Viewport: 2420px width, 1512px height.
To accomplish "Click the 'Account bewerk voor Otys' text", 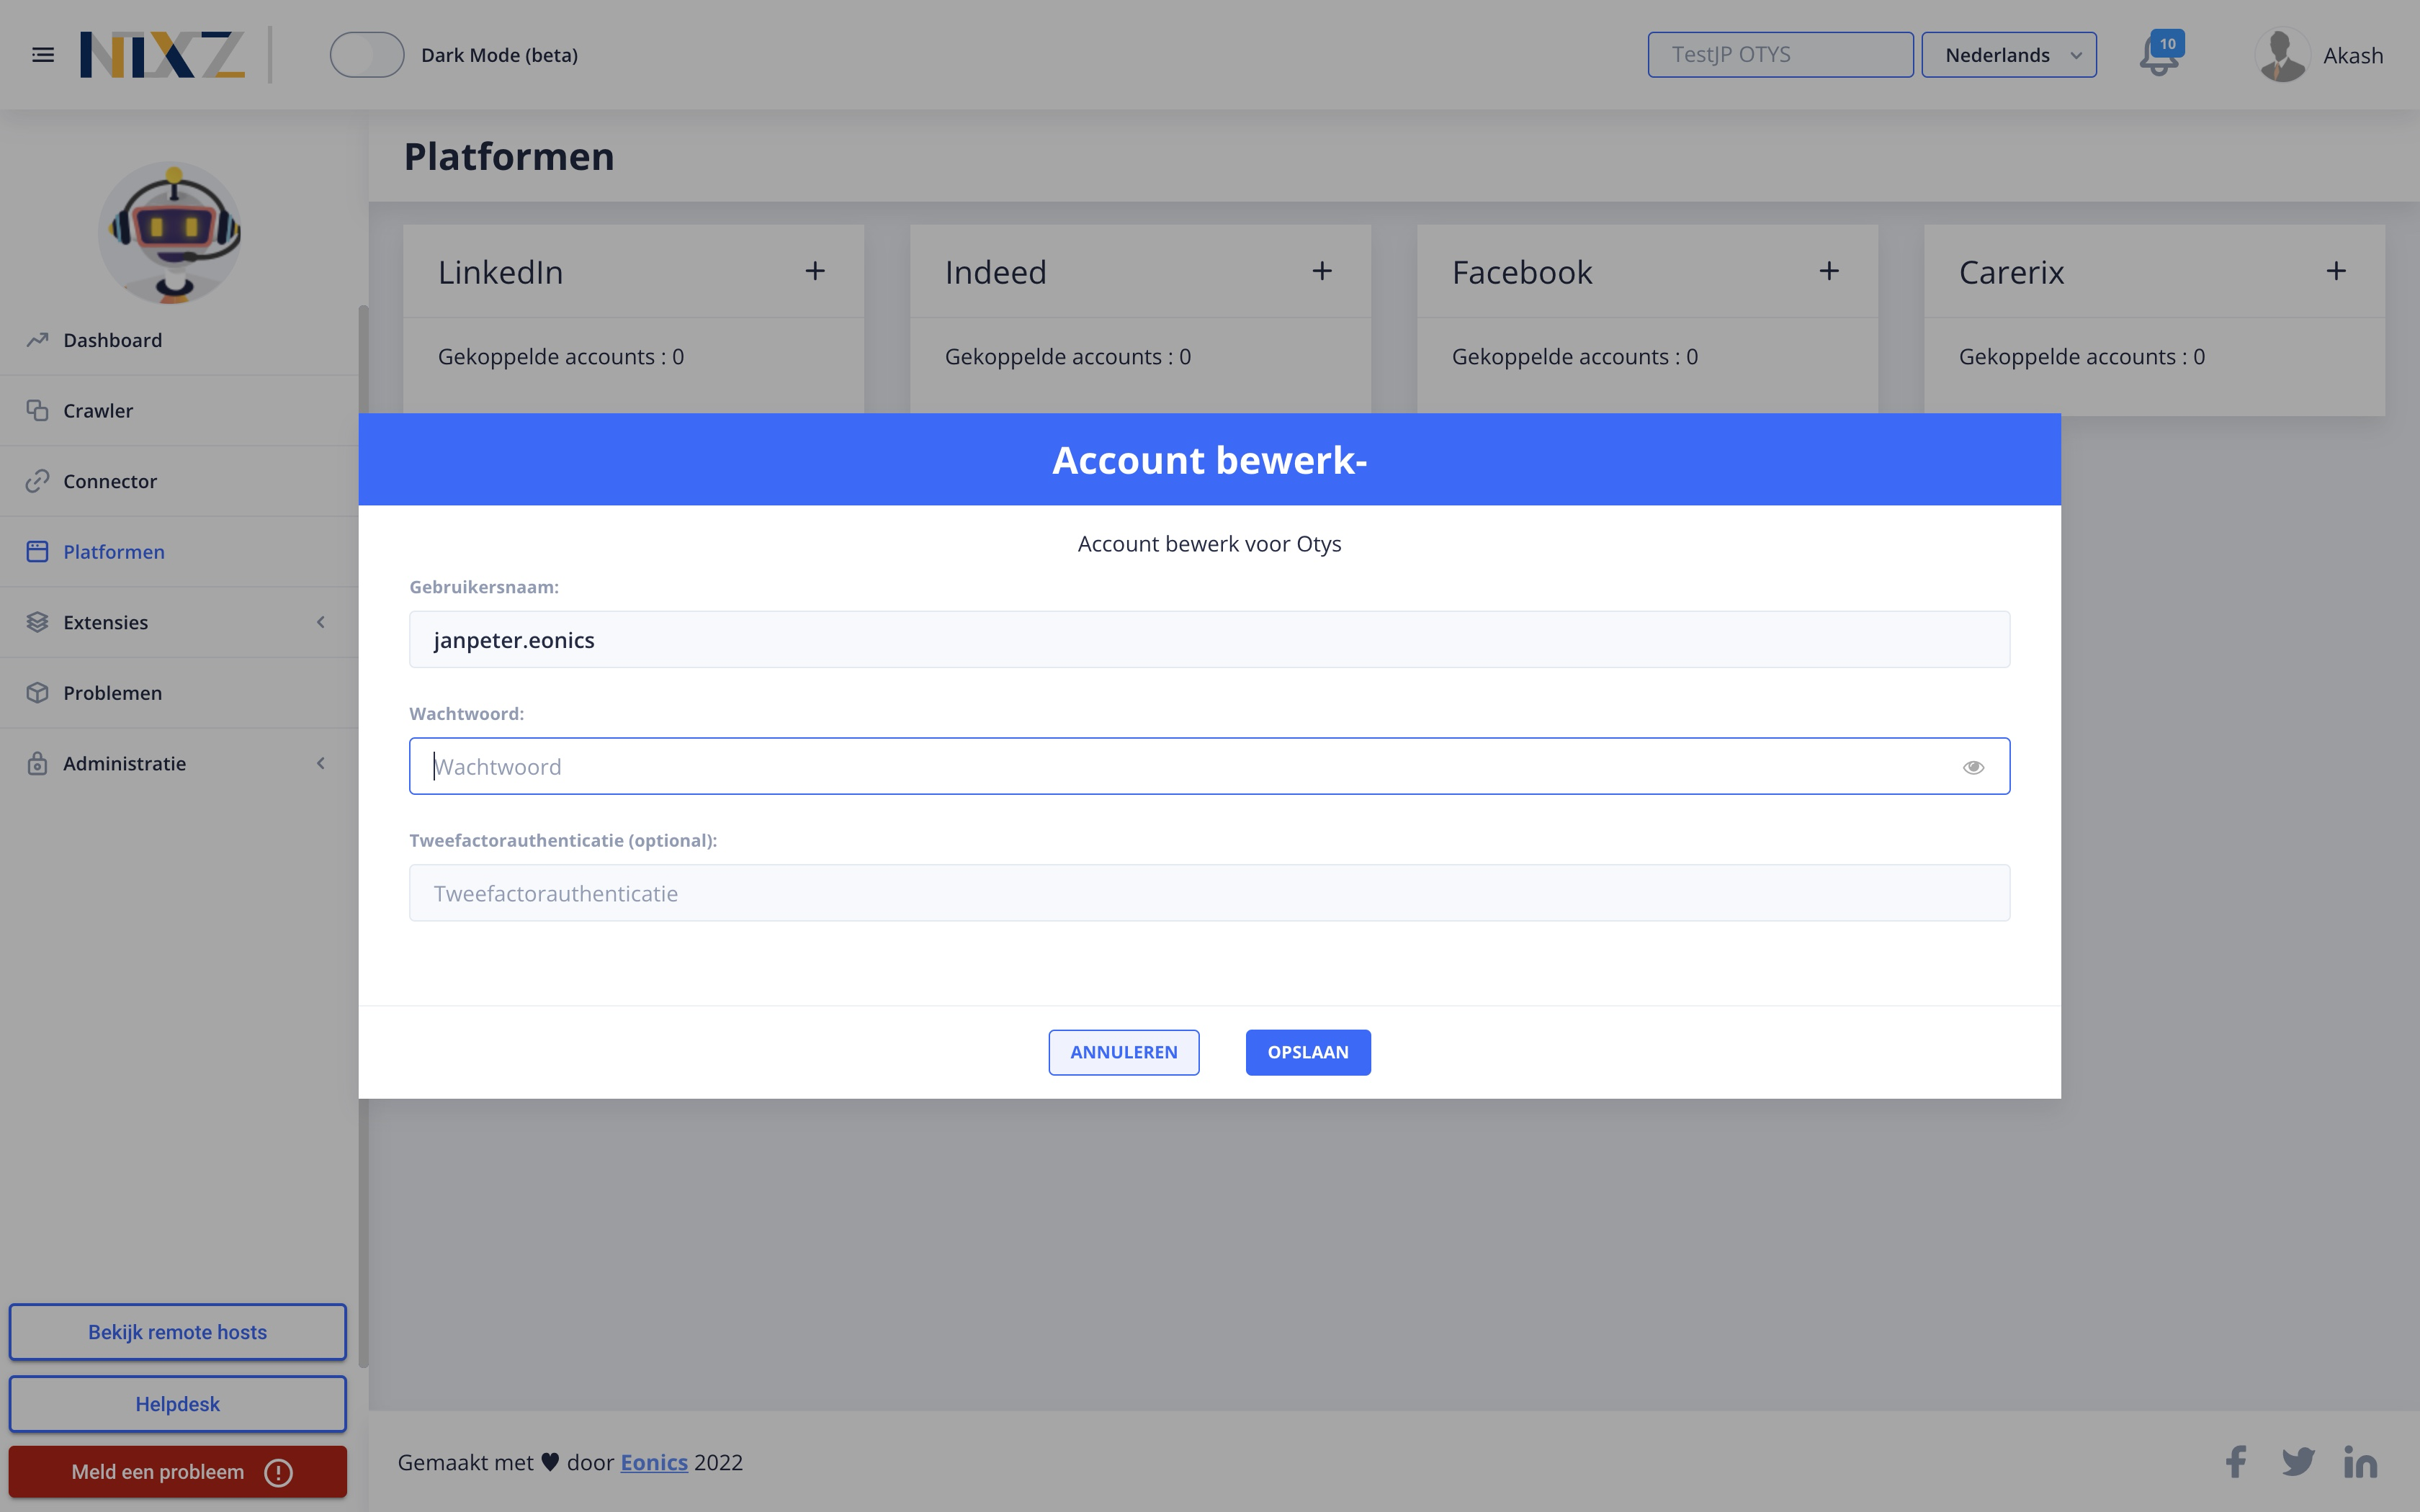I will [x=1209, y=544].
